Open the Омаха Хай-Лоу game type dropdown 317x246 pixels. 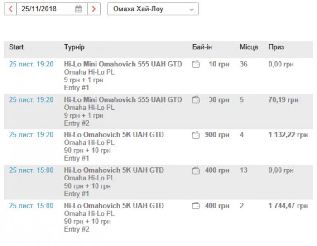(153, 9)
